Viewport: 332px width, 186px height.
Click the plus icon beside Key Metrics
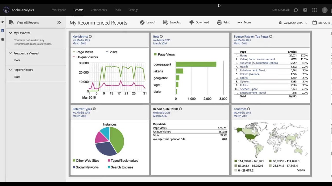(x=90, y=36)
